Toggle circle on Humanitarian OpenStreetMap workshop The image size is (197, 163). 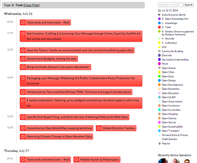23,128
